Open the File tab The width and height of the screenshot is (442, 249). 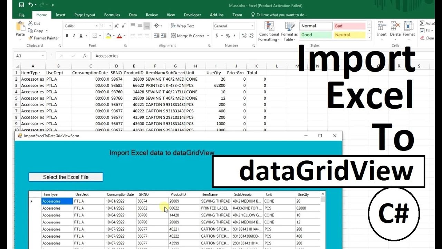coord(21,15)
